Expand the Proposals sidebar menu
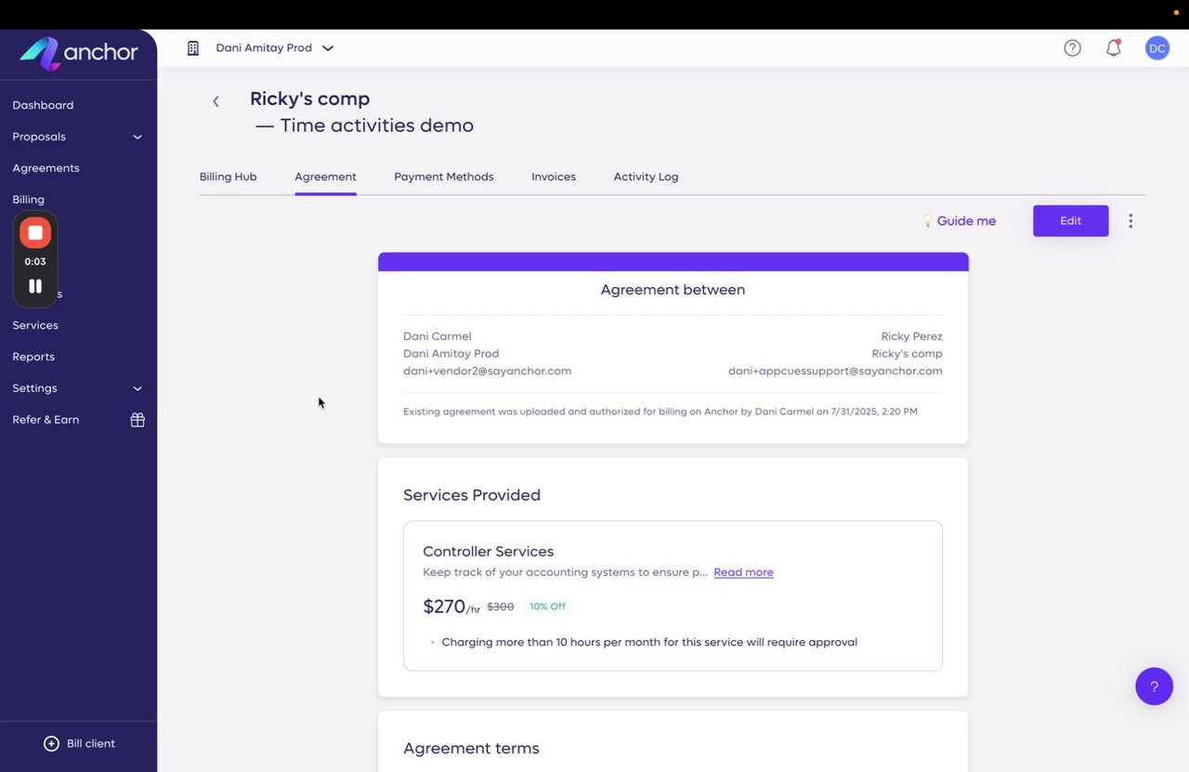Viewport: 1189px width, 772px height. [137, 137]
